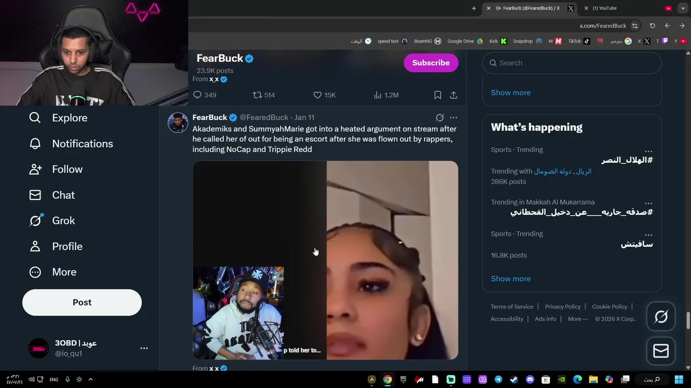Bookmark the upper post

(x=438, y=95)
